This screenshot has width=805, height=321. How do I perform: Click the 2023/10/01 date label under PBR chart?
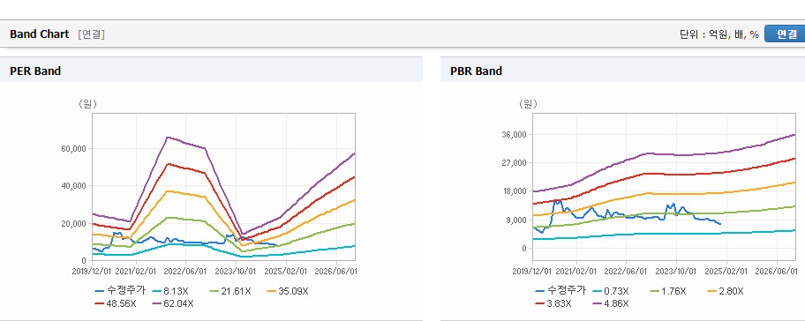click(x=677, y=271)
